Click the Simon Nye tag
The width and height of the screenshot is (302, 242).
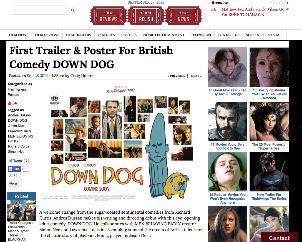pyautogui.click(x=16, y=152)
